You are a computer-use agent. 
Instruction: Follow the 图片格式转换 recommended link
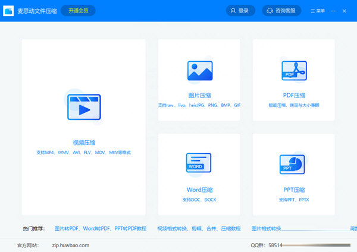click(266, 228)
